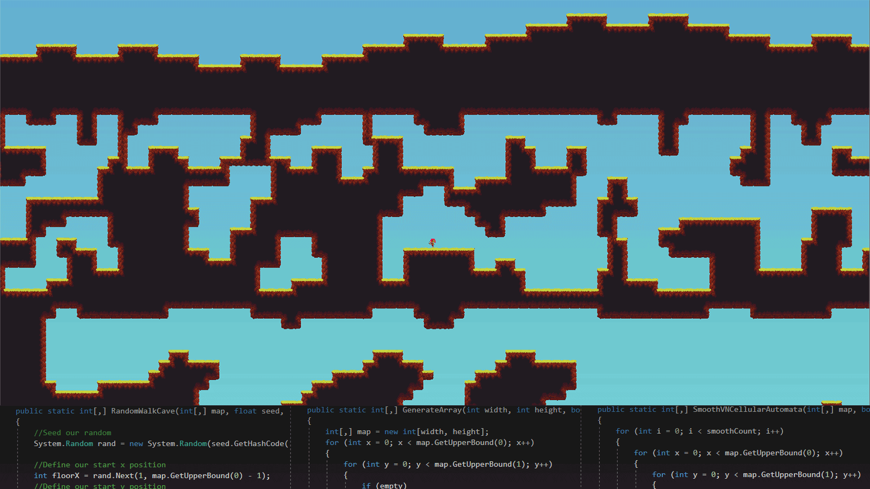
Task: Click the SmoothVNCellularAutomata method name
Action: click(747, 410)
